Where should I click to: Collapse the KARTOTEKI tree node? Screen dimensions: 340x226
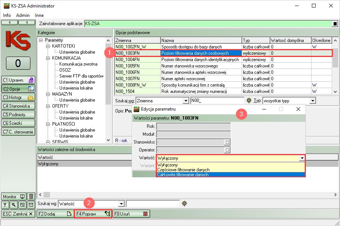48,46
